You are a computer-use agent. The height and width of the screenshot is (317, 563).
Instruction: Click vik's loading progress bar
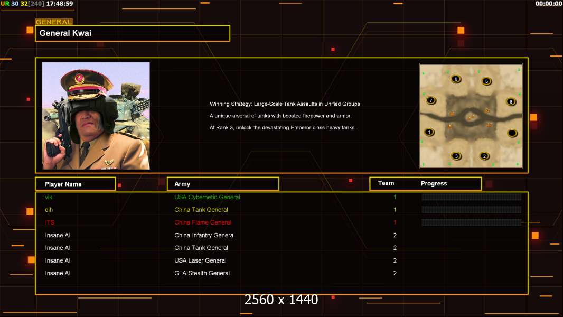pyautogui.click(x=472, y=197)
